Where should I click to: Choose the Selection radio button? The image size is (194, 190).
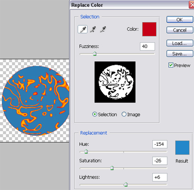click(95, 114)
